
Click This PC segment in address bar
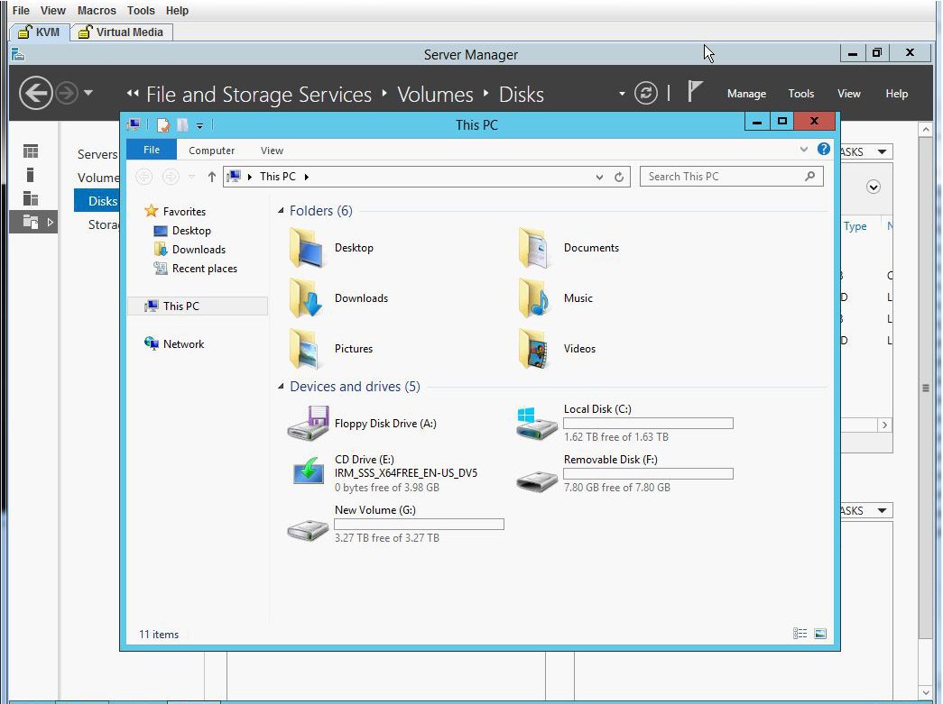point(277,177)
